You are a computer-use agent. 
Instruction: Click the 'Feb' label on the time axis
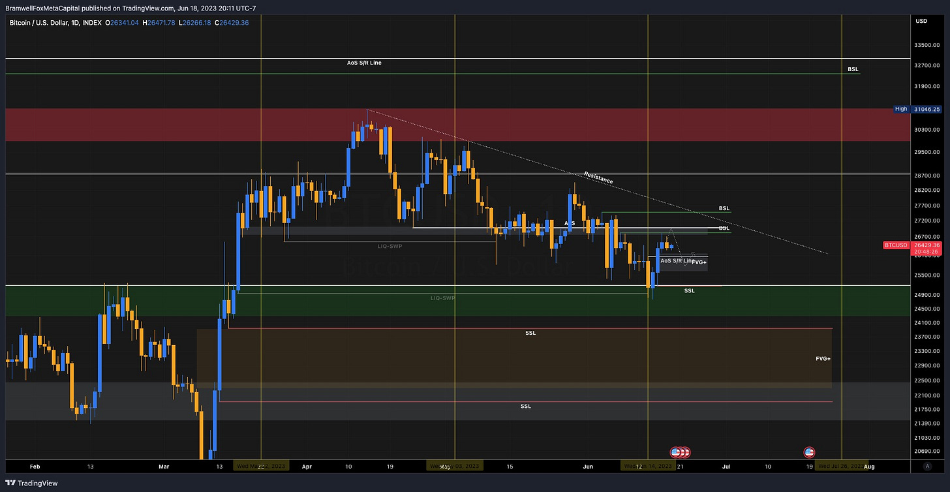click(x=35, y=467)
